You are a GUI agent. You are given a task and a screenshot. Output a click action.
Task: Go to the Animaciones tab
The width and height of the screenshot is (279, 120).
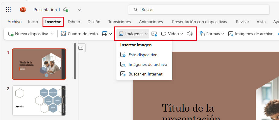(151, 22)
